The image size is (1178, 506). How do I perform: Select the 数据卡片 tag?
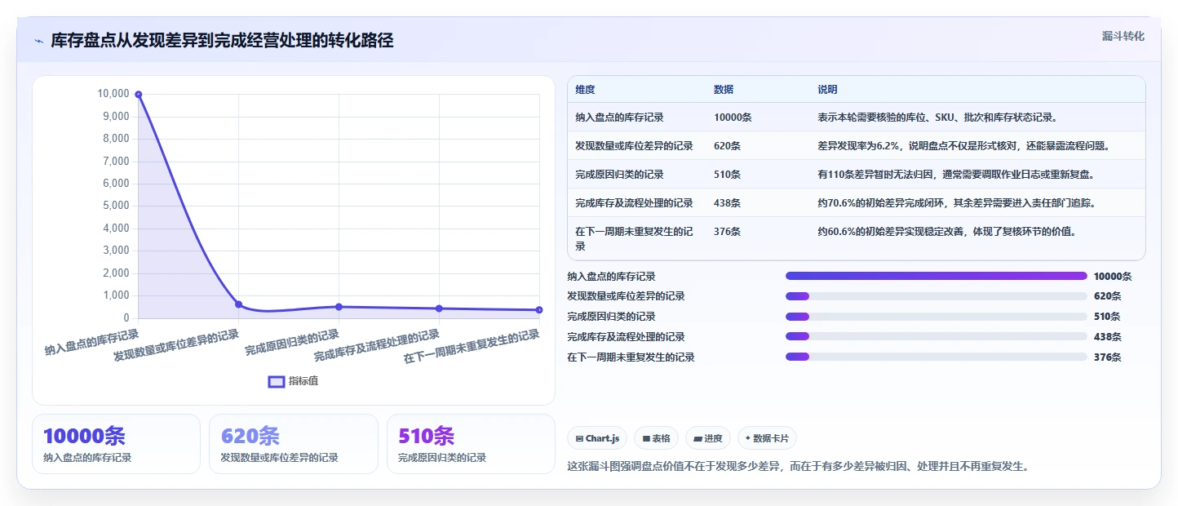click(x=767, y=438)
